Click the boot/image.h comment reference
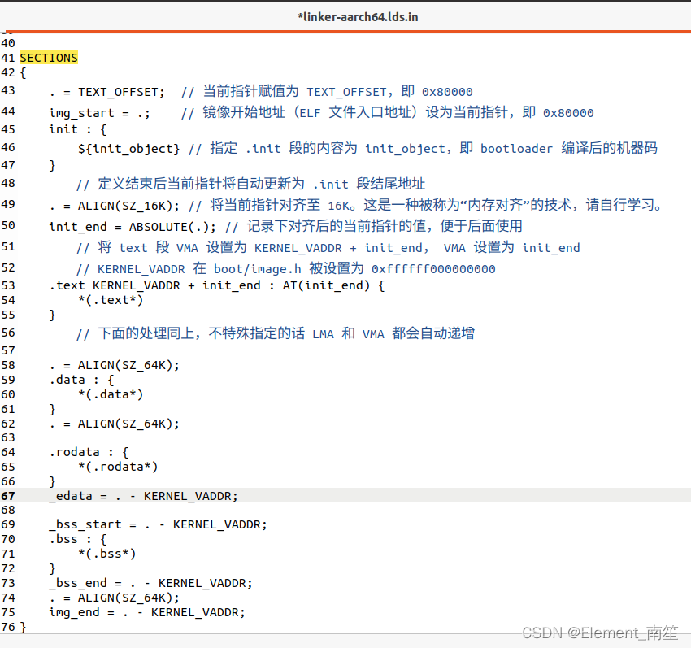The width and height of the screenshot is (691, 648). coord(257,268)
